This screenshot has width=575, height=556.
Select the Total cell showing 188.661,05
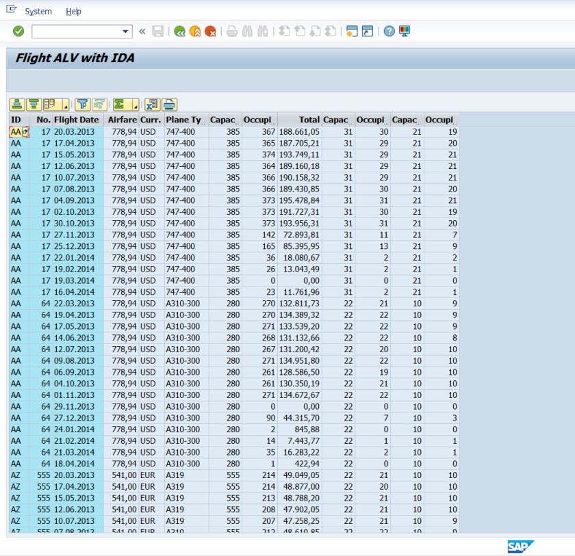(x=300, y=132)
